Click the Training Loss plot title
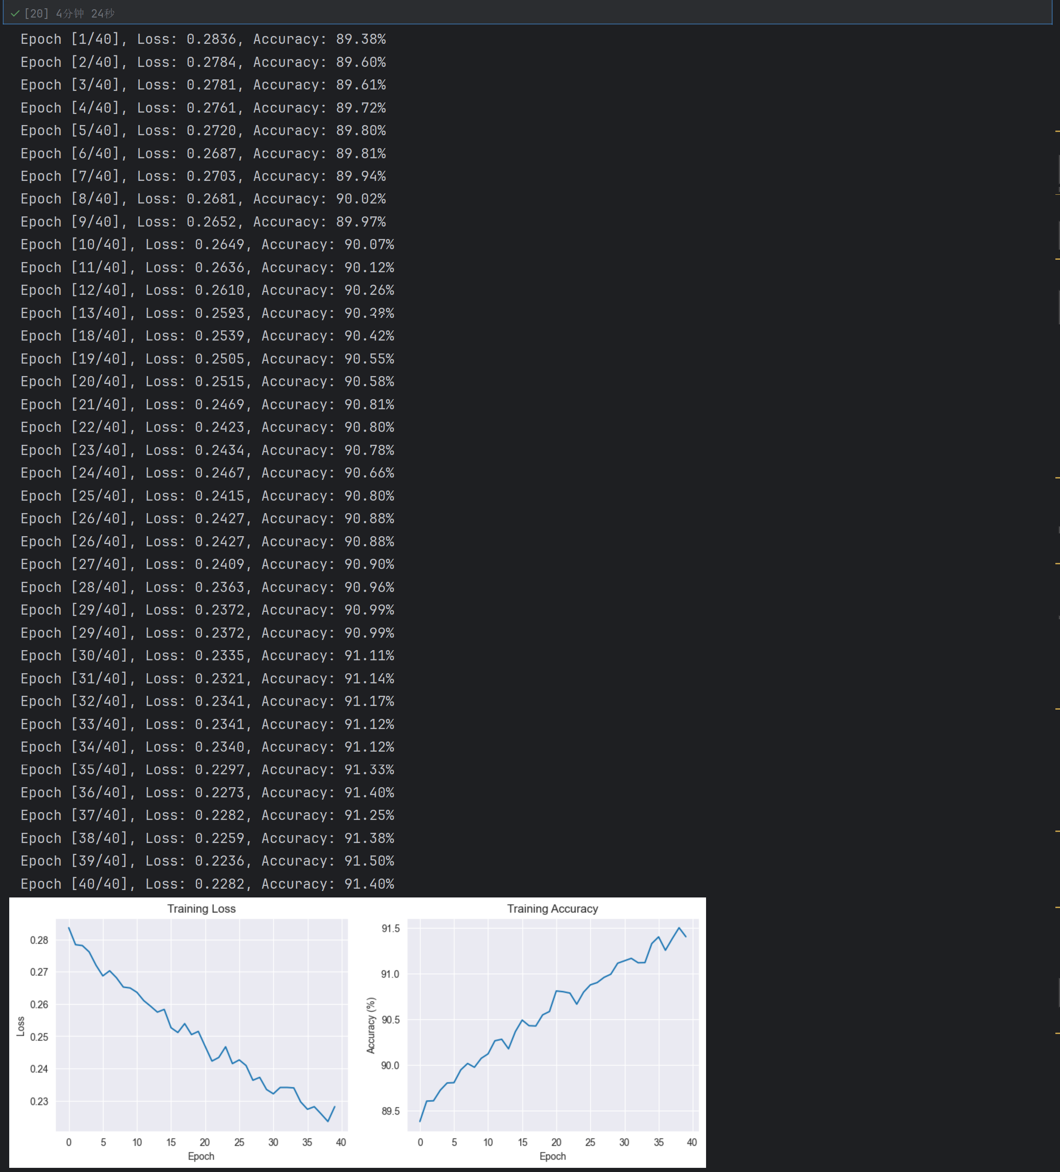 coord(201,909)
